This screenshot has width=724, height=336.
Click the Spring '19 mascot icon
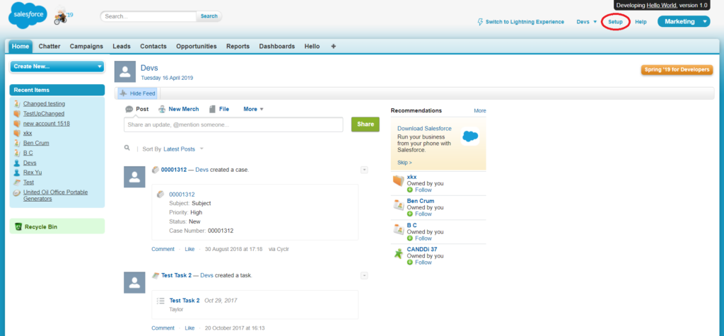tap(61, 16)
